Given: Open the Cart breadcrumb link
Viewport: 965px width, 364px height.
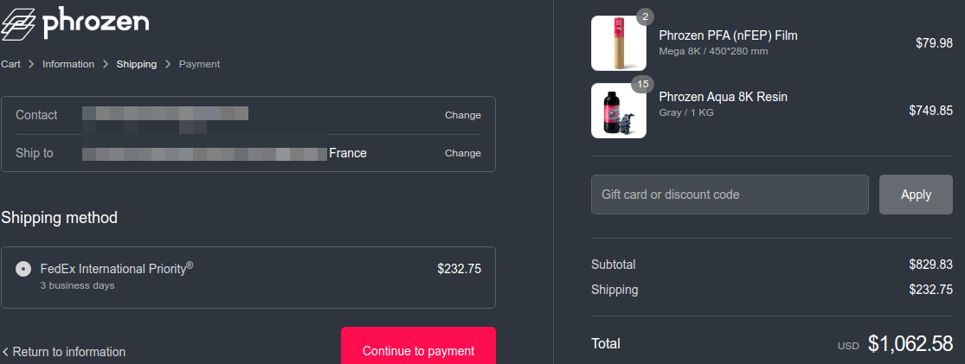Looking at the screenshot, I should (x=11, y=64).
